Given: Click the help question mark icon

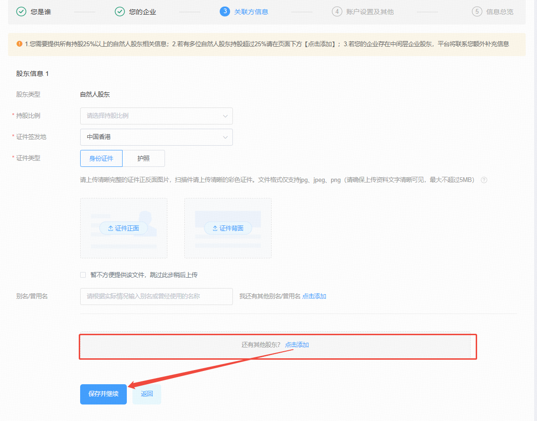Looking at the screenshot, I should click(484, 180).
